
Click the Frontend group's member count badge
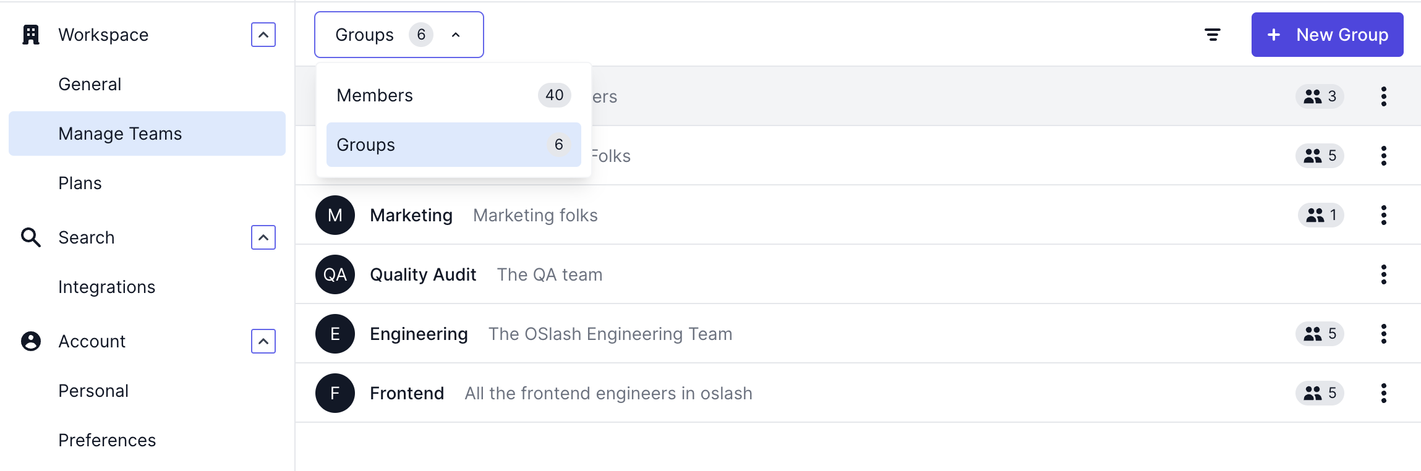point(1320,393)
